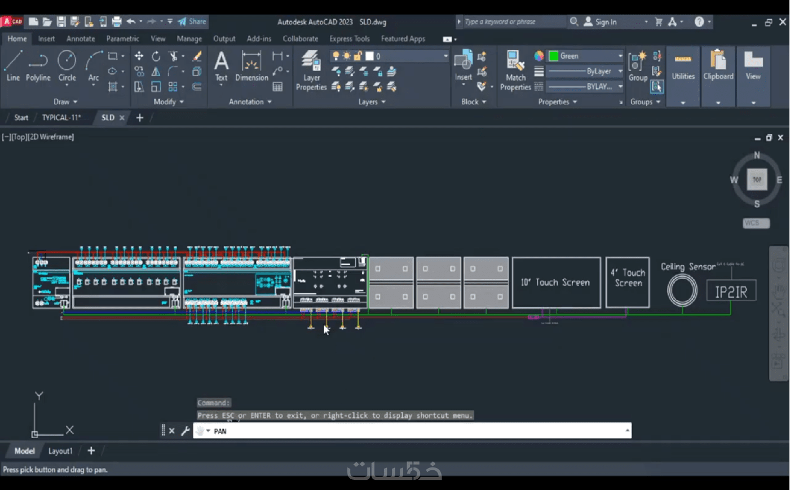Expand the Modify panel
The image size is (790, 490).
169,101
